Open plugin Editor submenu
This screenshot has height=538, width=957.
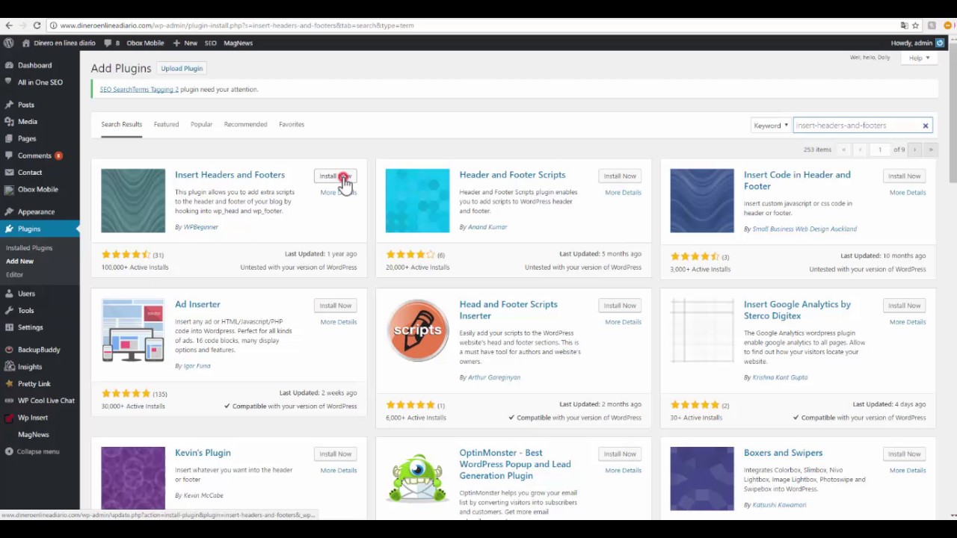[14, 274]
